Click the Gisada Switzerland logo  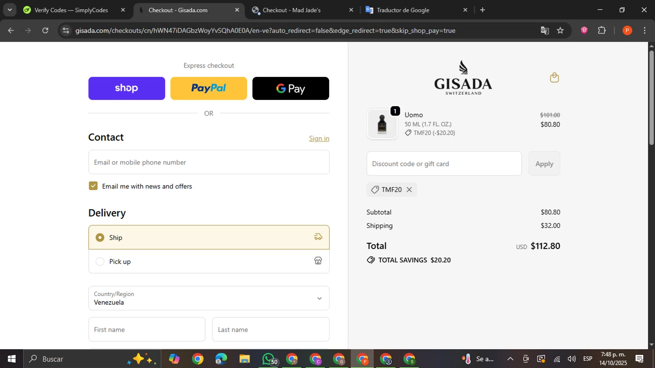(x=463, y=77)
